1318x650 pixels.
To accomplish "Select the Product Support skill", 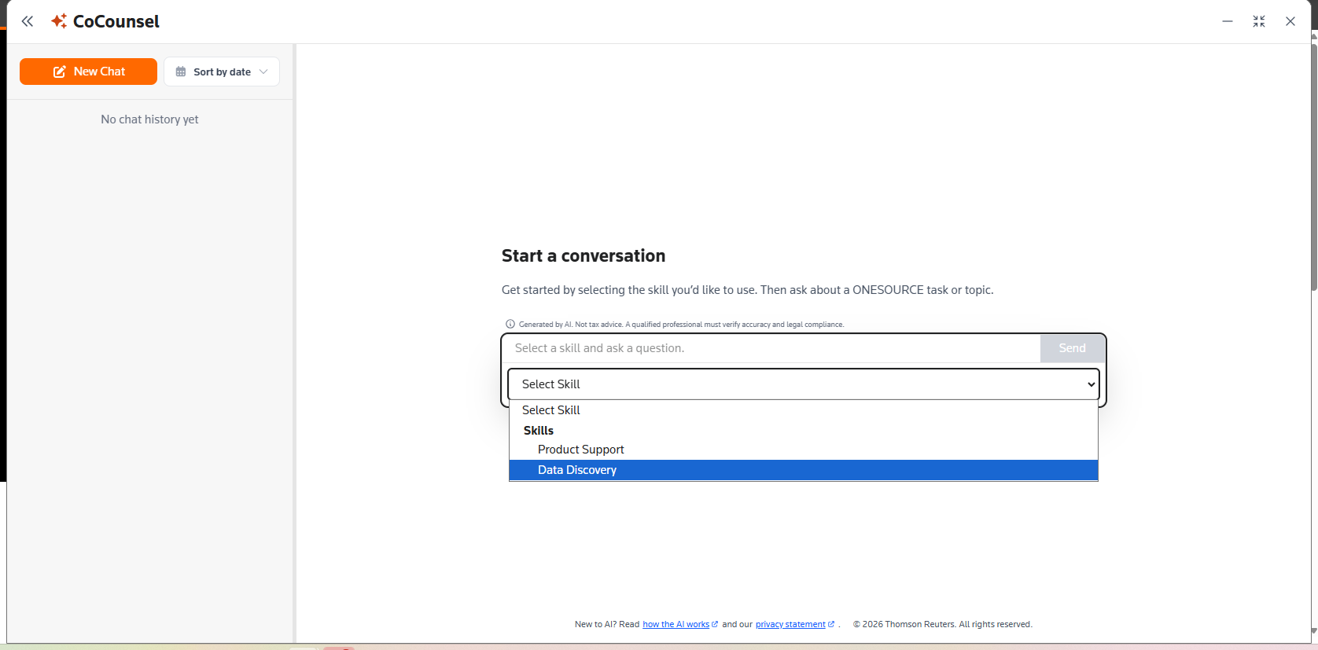I will (804, 450).
